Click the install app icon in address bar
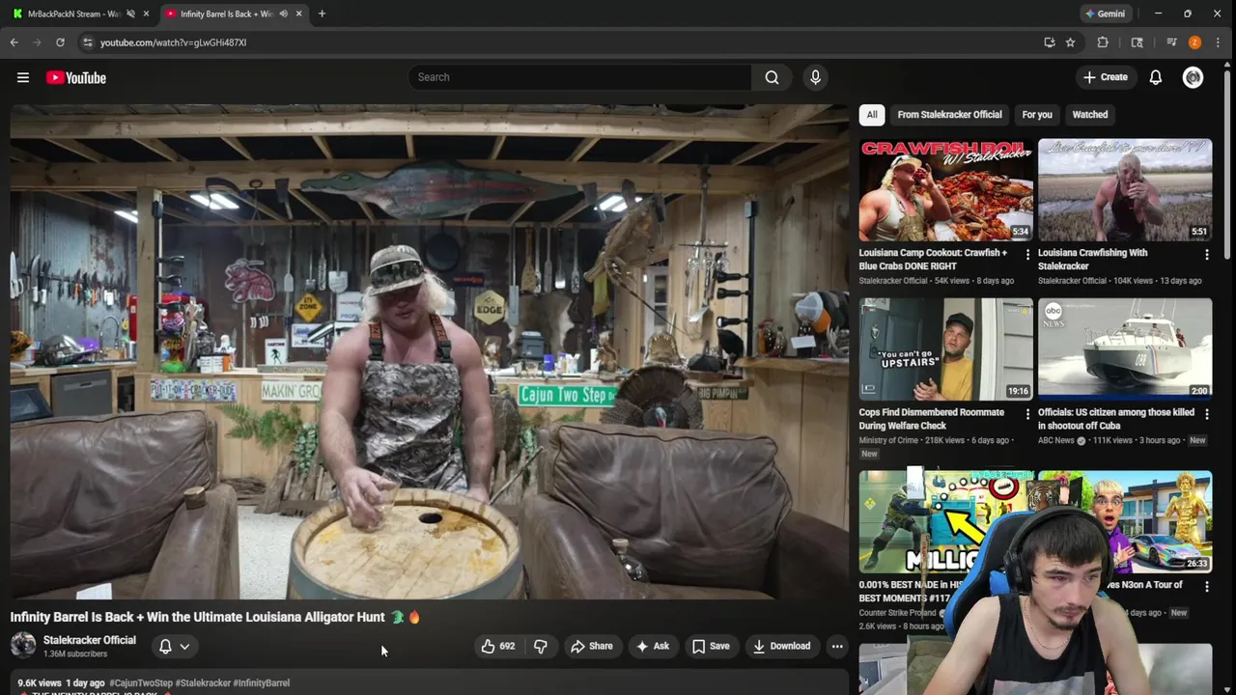Image resolution: width=1236 pixels, height=695 pixels. point(1049,42)
